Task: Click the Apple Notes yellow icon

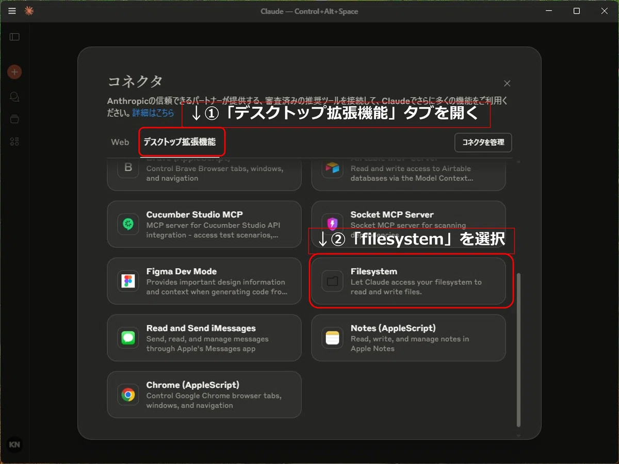Action: pos(332,338)
